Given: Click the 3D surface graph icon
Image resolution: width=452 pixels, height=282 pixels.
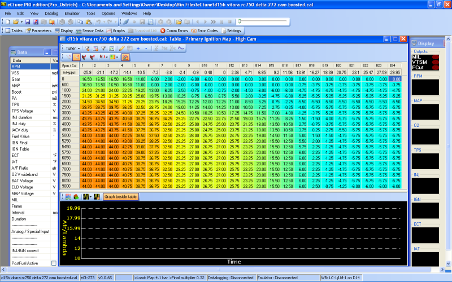Looking at the screenshot, I should [x=76, y=197].
